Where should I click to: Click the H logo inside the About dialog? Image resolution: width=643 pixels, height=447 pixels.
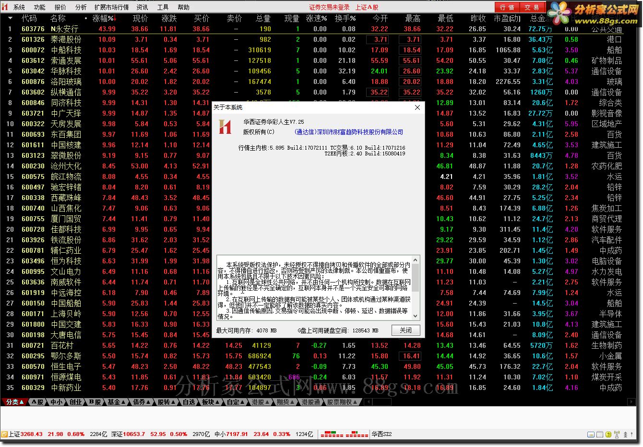click(225, 127)
